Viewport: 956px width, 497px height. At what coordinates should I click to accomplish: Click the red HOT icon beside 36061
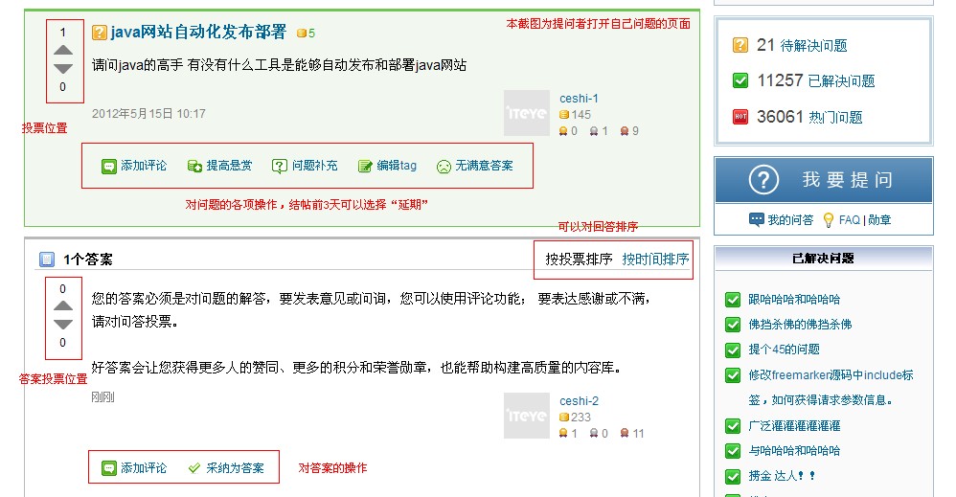[x=740, y=117]
